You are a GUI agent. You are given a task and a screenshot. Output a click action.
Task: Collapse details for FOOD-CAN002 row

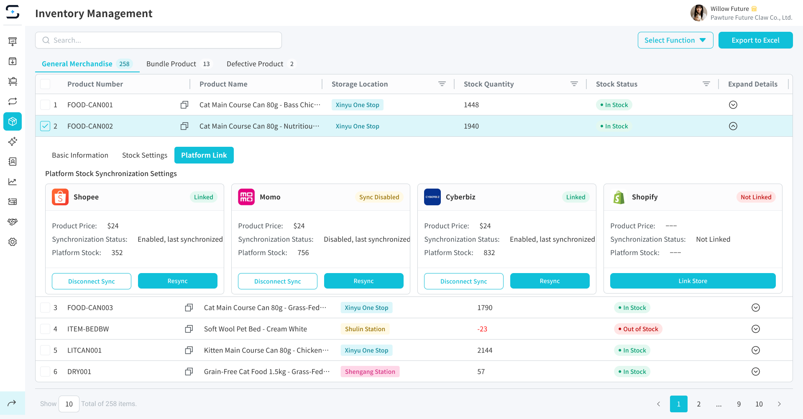pyautogui.click(x=733, y=126)
